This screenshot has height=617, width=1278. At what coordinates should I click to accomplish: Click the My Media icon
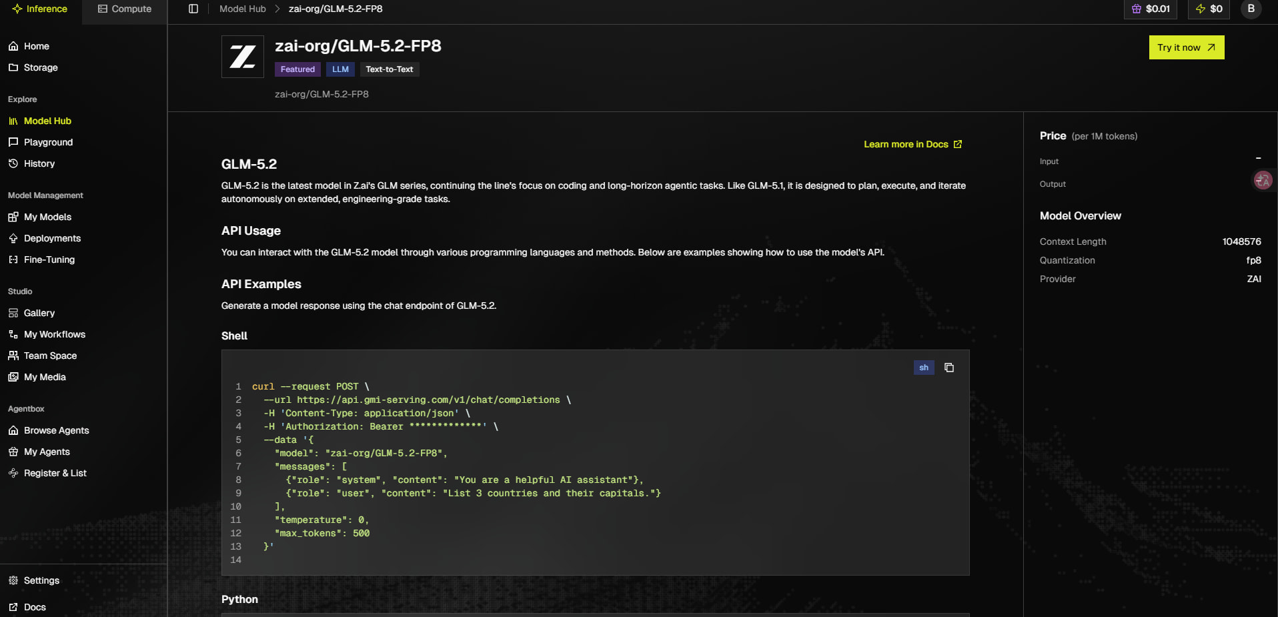coord(13,377)
